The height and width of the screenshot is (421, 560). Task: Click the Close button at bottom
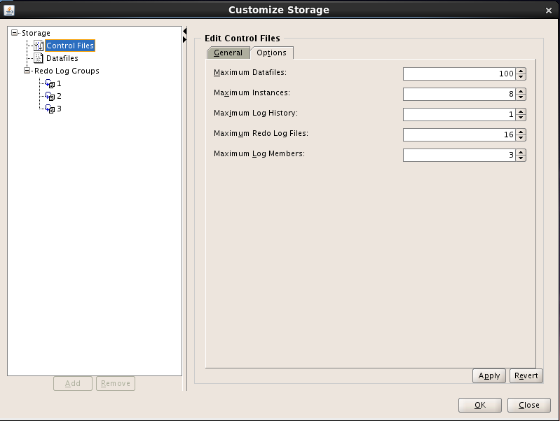(x=529, y=406)
